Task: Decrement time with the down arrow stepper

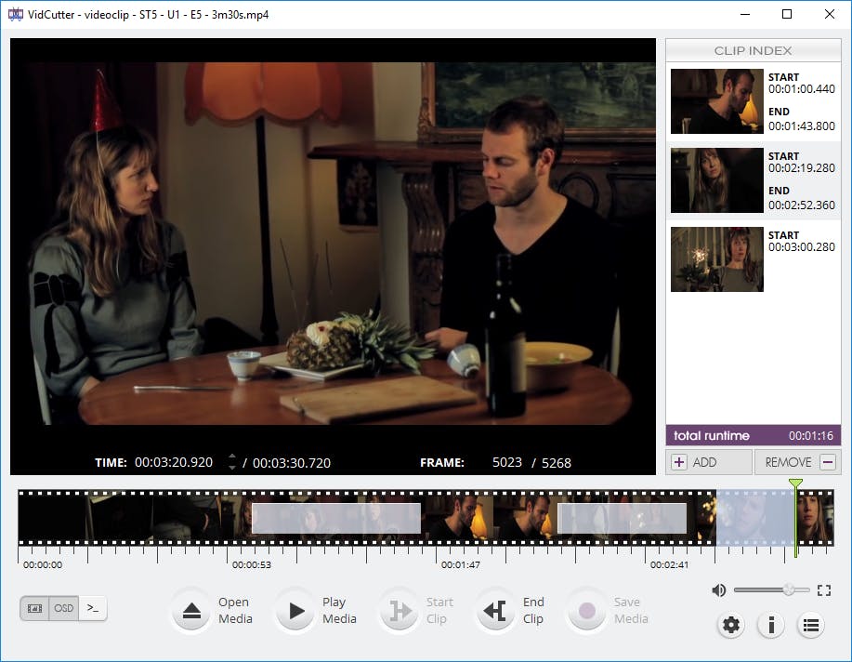Action: 232,467
